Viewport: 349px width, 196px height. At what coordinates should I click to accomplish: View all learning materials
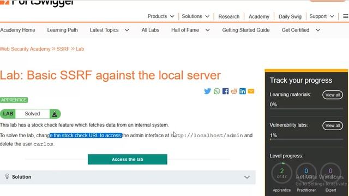pos(333,95)
